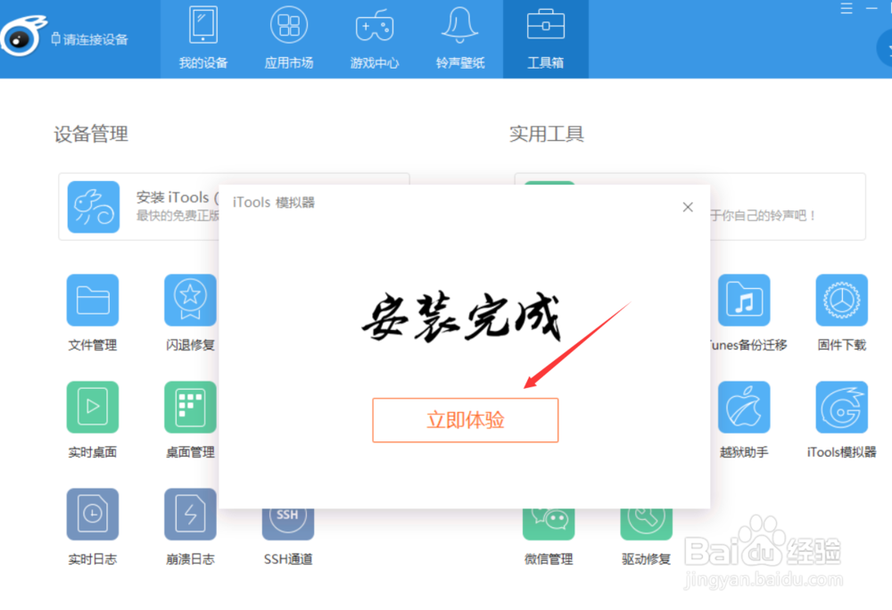The image size is (892, 610).
Task: Open 微信管理 (WeChat Management)
Action: click(549, 527)
